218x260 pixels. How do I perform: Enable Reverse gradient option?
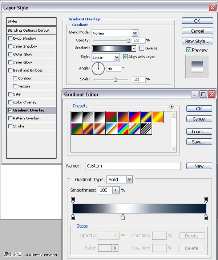[142, 48]
